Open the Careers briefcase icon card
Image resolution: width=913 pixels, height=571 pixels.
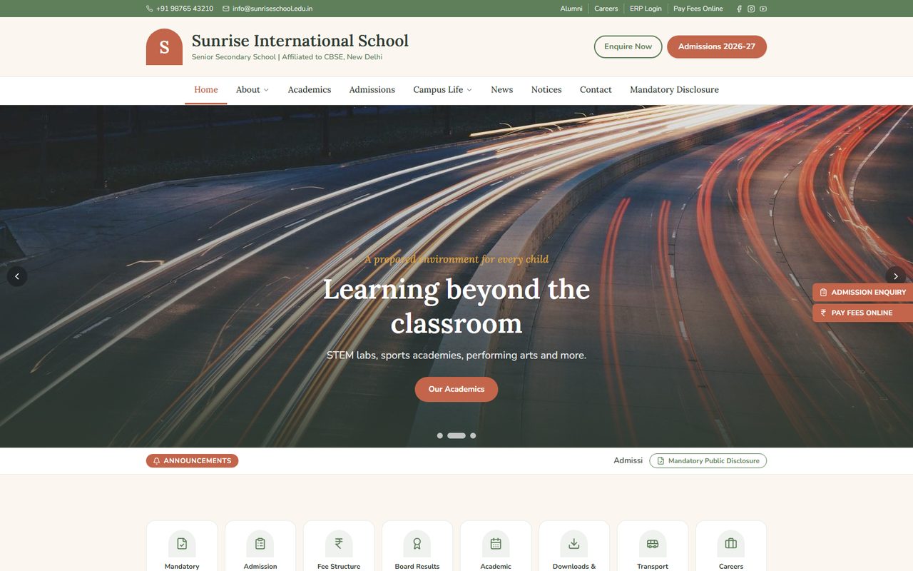(731, 544)
